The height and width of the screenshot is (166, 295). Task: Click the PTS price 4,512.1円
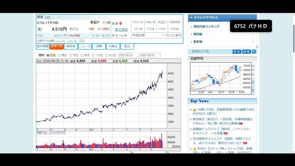point(60,35)
